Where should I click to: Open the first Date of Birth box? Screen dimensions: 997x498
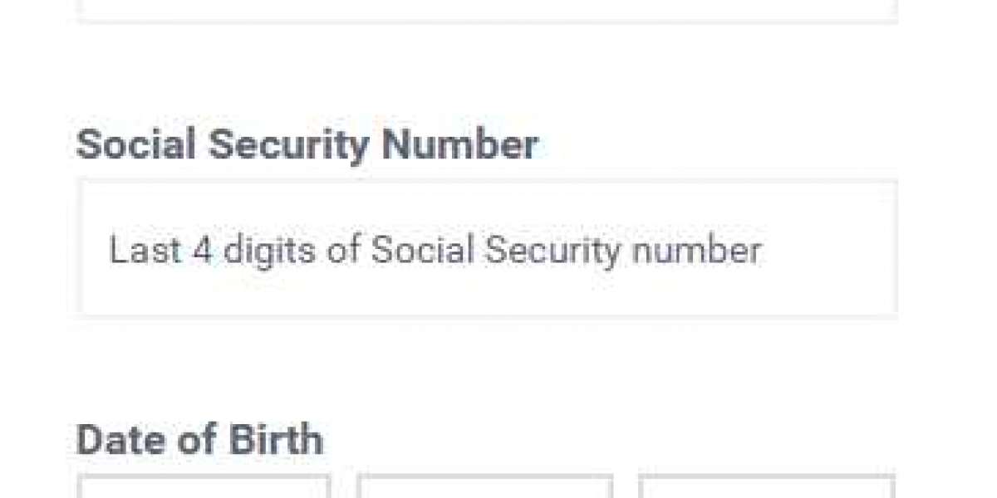coord(204,487)
